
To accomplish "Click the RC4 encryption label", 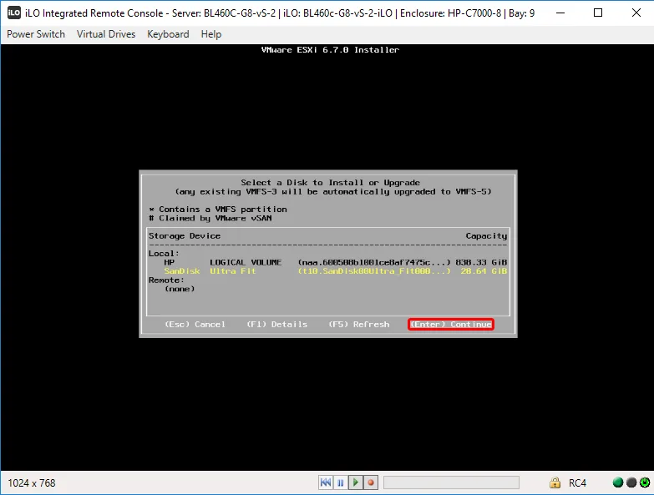I will click(577, 483).
